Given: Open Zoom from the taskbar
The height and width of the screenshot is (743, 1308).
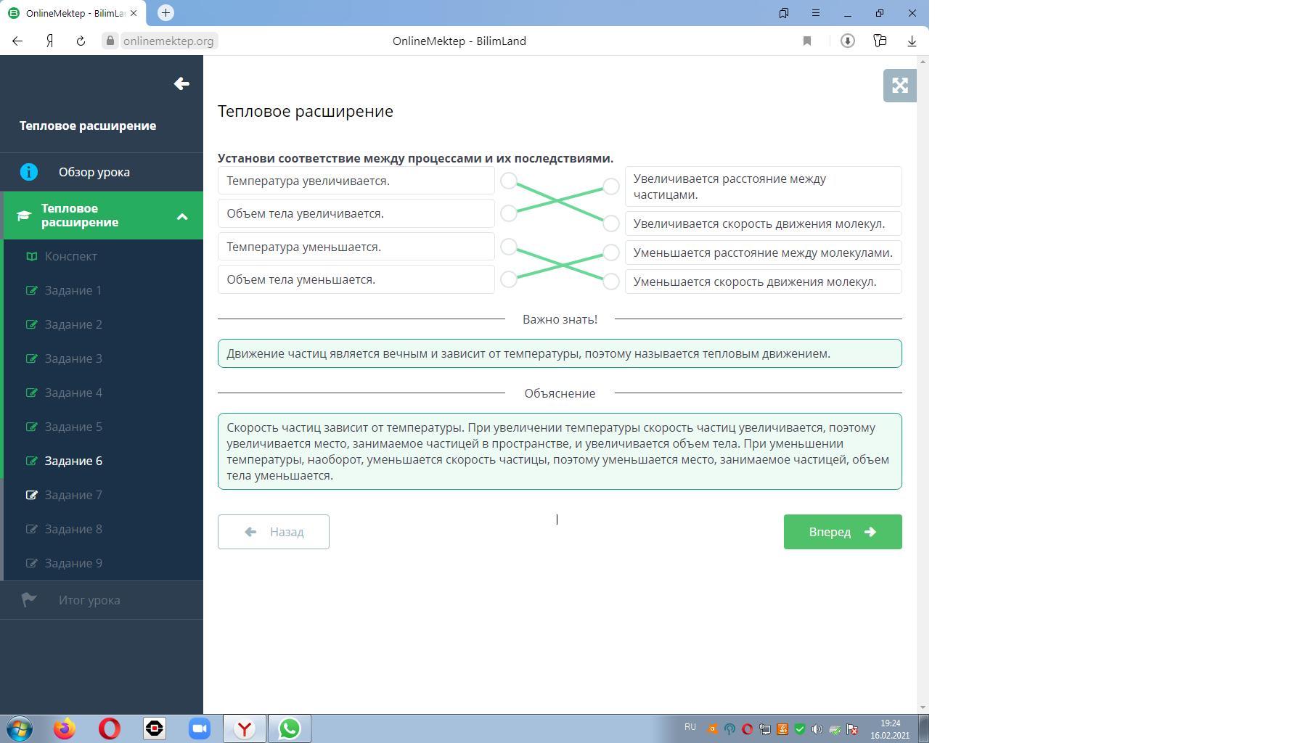Looking at the screenshot, I should point(200,728).
